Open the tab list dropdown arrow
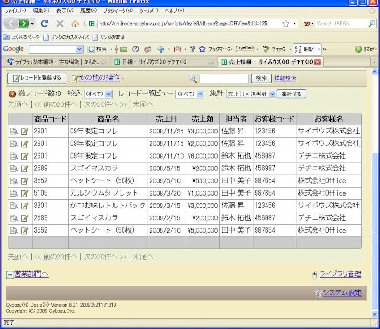The height and width of the screenshot is (329, 380). 374,62
